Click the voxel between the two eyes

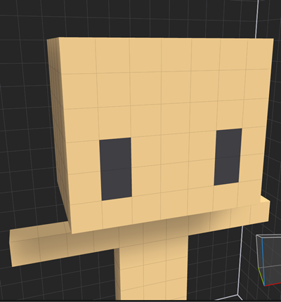pos(174,150)
